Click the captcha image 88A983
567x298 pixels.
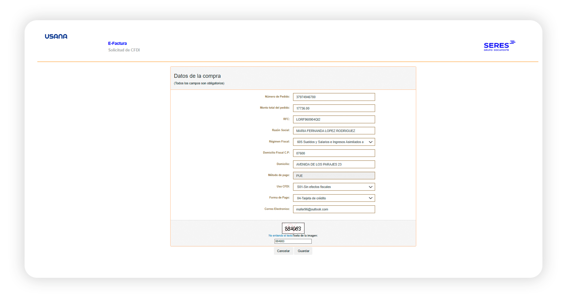pos(293,228)
